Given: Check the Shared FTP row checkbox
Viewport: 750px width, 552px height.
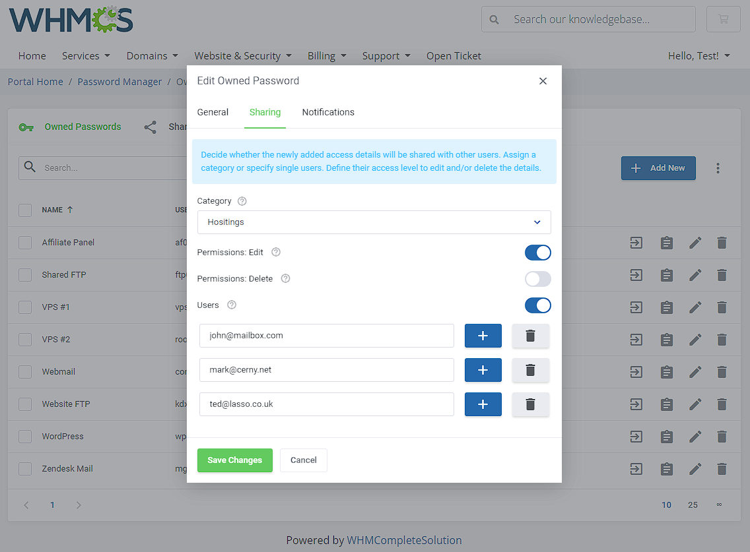Looking at the screenshot, I should pyautogui.click(x=25, y=275).
